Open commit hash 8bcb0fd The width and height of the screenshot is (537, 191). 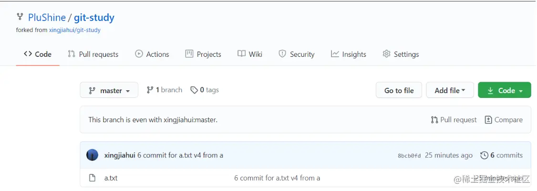409,156
